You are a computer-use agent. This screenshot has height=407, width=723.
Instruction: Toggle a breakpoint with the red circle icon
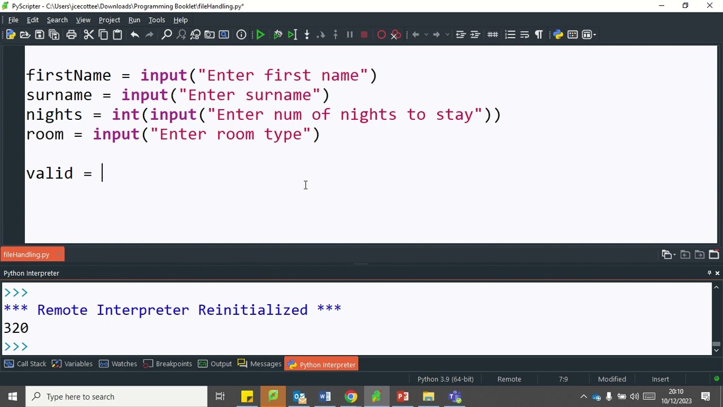coord(381,34)
